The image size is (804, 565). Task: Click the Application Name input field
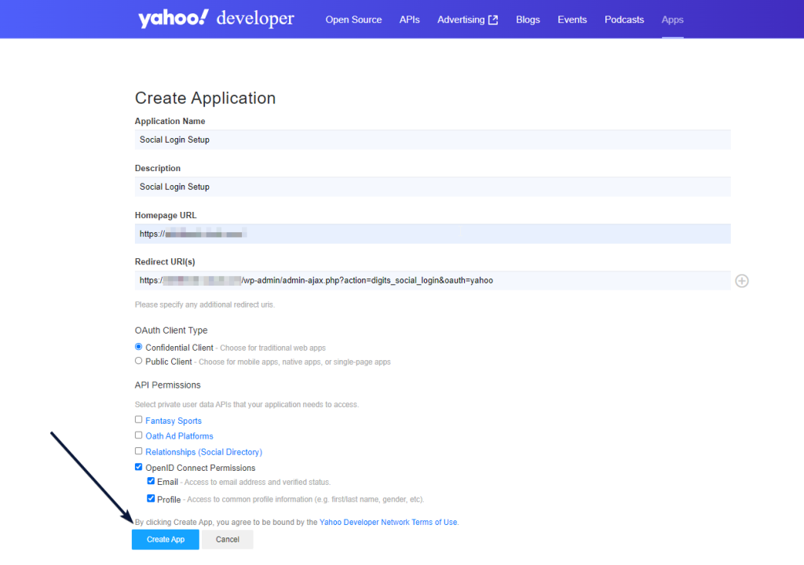[432, 140]
